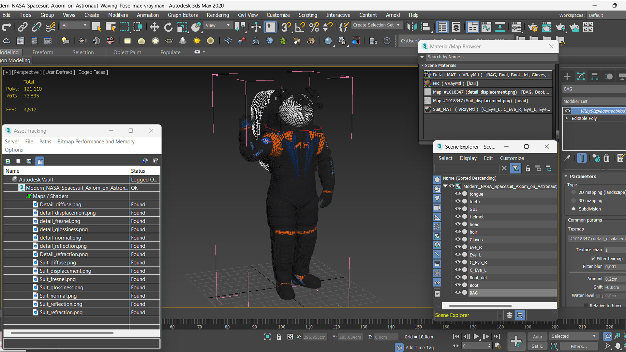626x352 pixels.
Task: Uncheck Filter texmap checkbox
Action: coord(593,258)
